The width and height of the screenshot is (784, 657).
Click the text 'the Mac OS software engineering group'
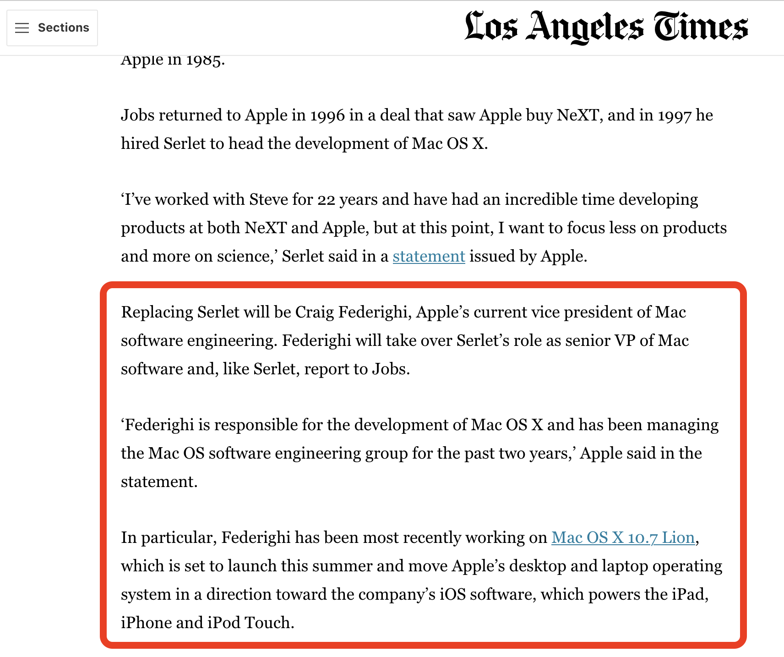264,453
